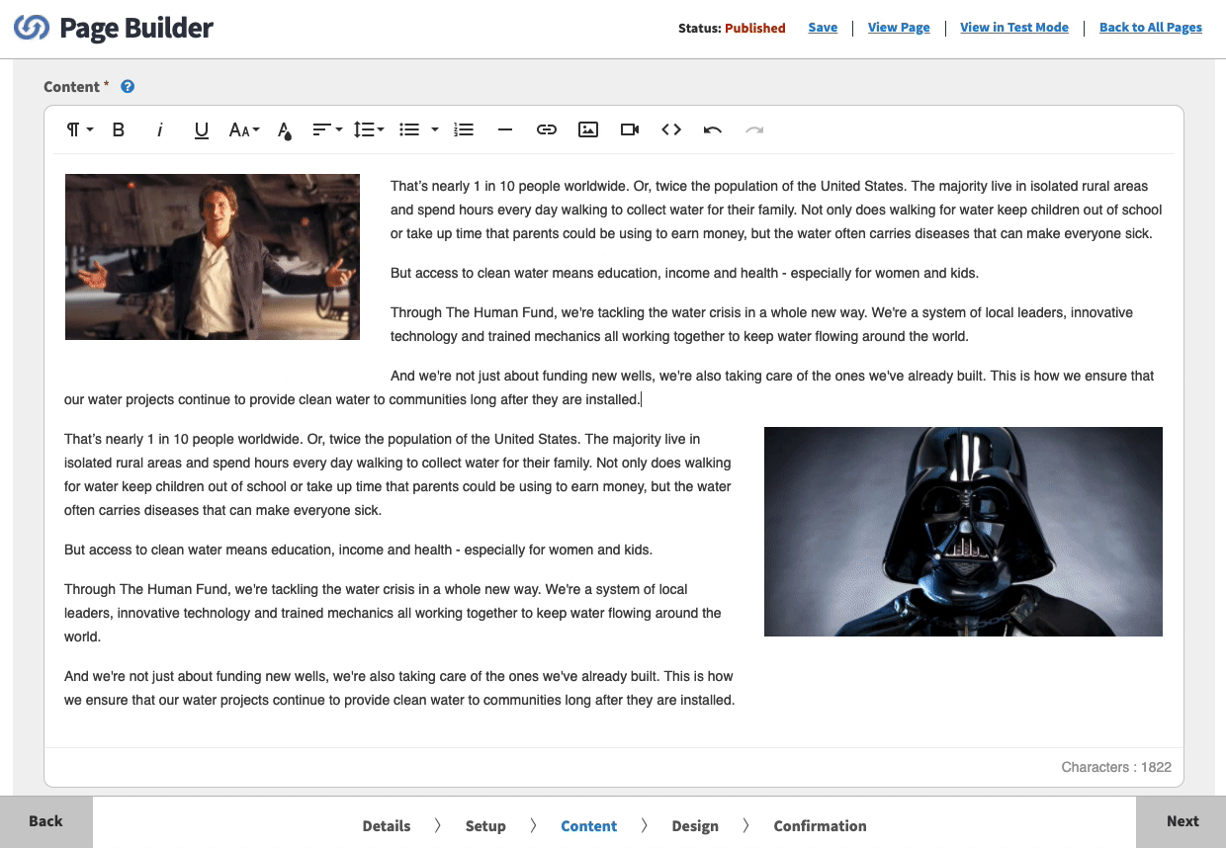Image resolution: width=1226 pixels, height=848 pixels.
Task: Open View in Test Mode
Action: 1014,28
